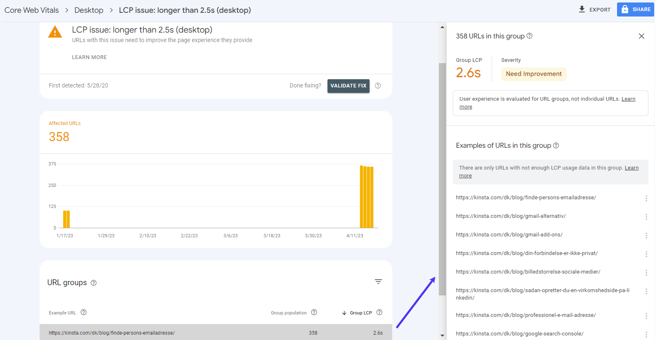Open the URL groups filter icon
The width and height of the screenshot is (655, 340).
[378, 282]
